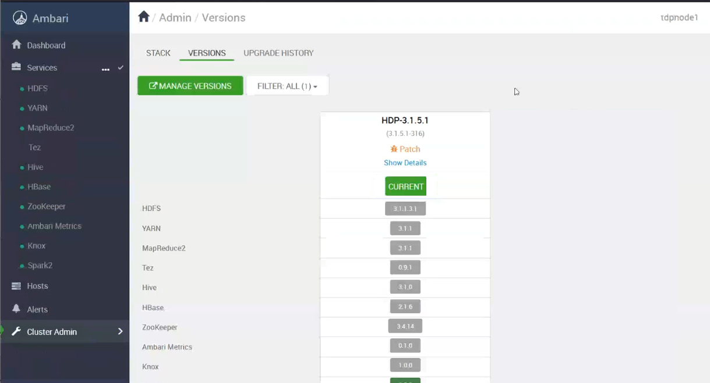Open YARN service in the sidebar
The width and height of the screenshot is (710, 383).
tap(37, 108)
